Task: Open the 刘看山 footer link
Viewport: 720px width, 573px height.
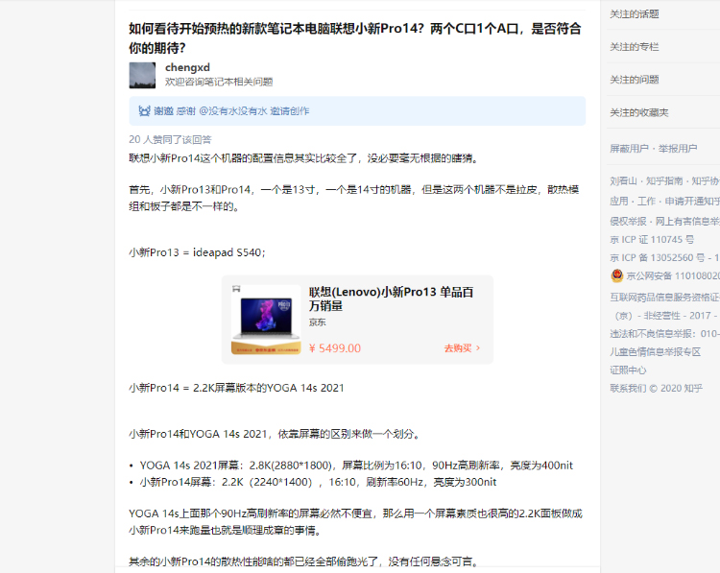Action: (623, 180)
